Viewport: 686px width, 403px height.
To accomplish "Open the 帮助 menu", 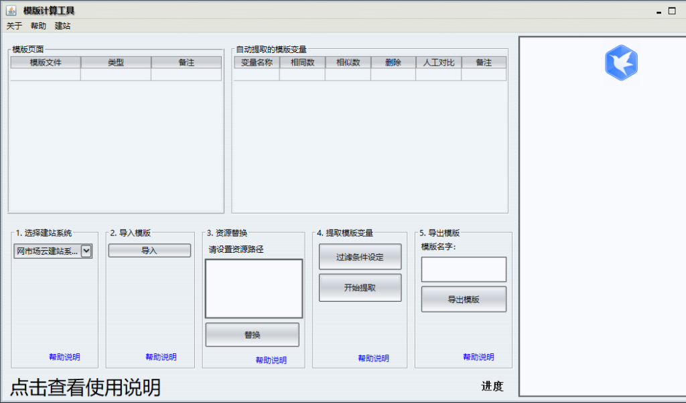I will click(37, 25).
